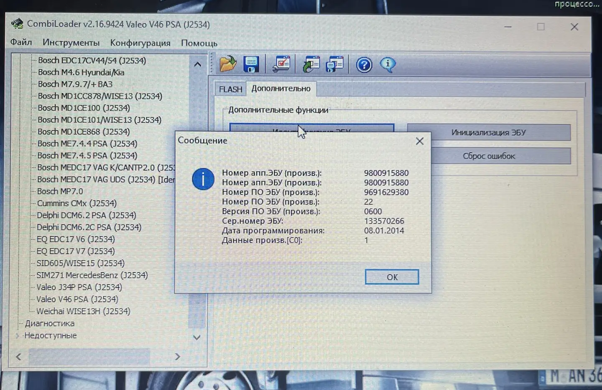This screenshot has width=602, height=390.
Task: Click the tree horizontal scroll right arrow
Action: [x=177, y=357]
